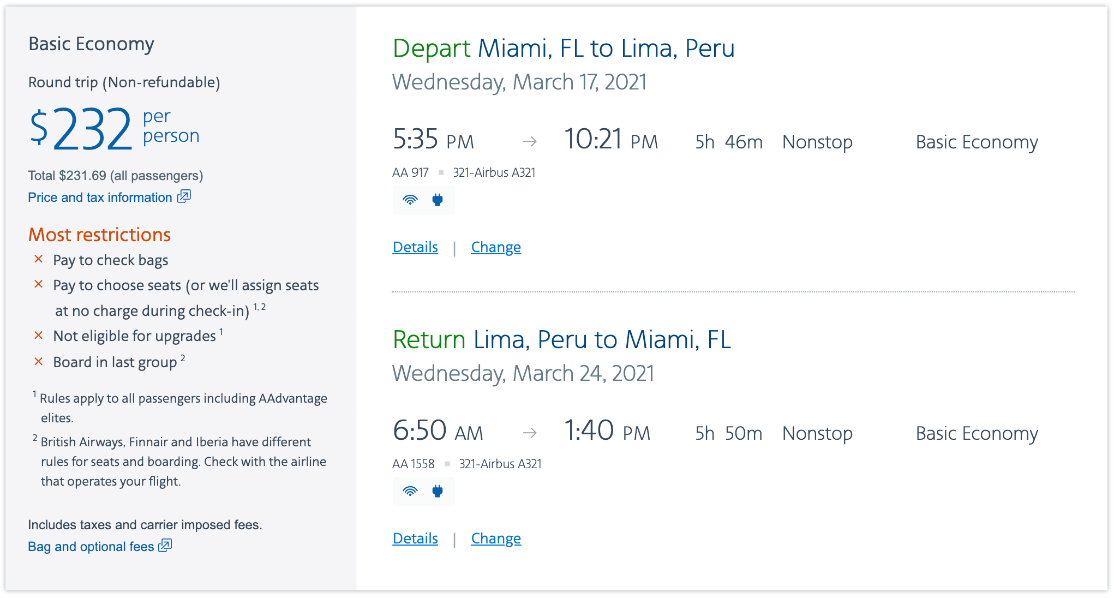Click external link icon beside Bag and optional fees
1114x598 pixels.
tap(165, 546)
